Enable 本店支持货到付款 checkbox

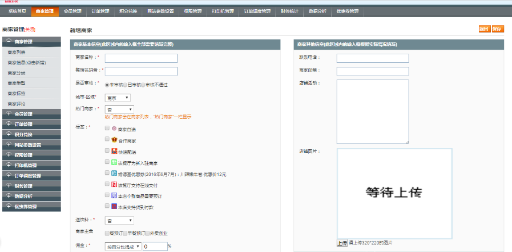coord(107,206)
